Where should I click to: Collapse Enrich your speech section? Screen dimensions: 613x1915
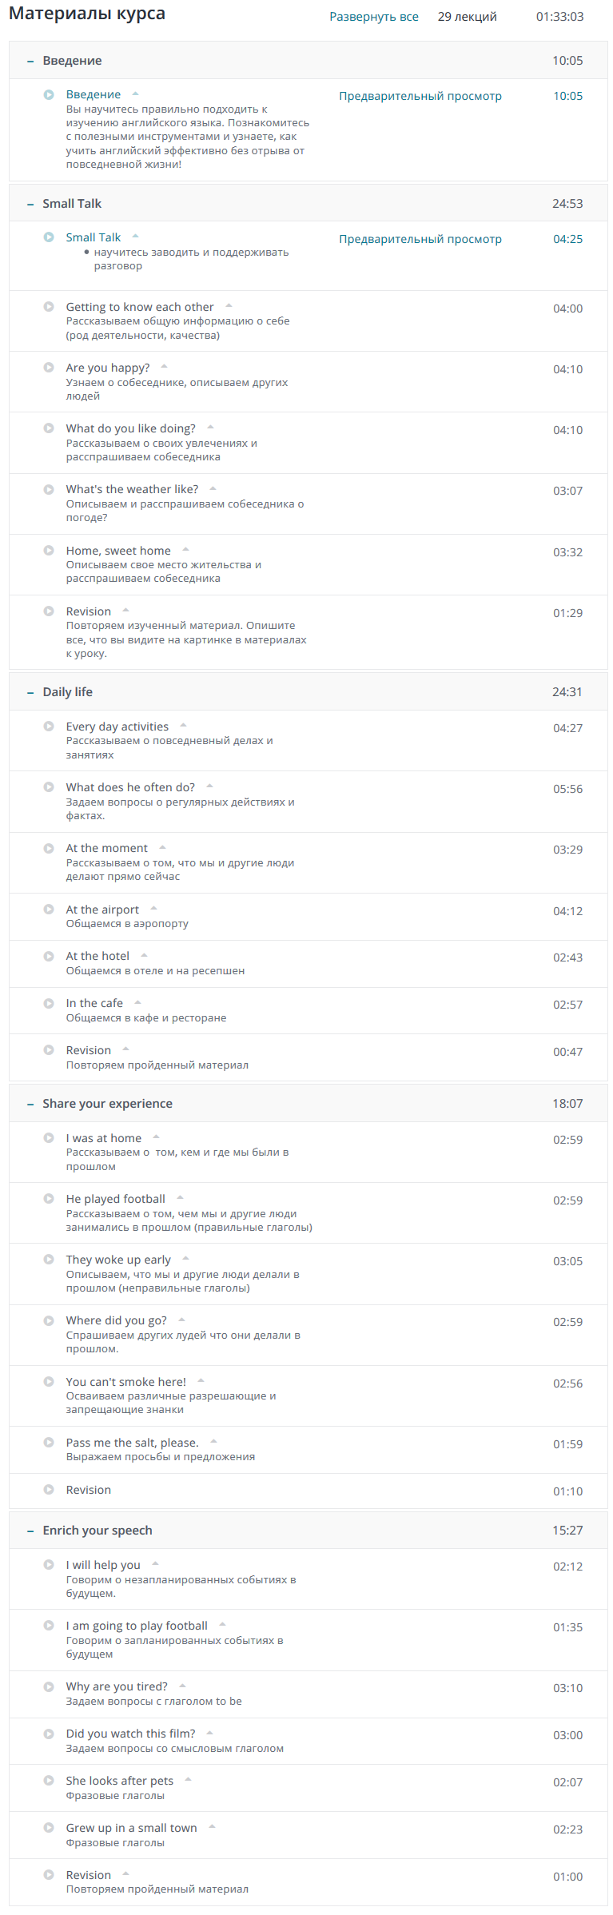(x=30, y=1531)
